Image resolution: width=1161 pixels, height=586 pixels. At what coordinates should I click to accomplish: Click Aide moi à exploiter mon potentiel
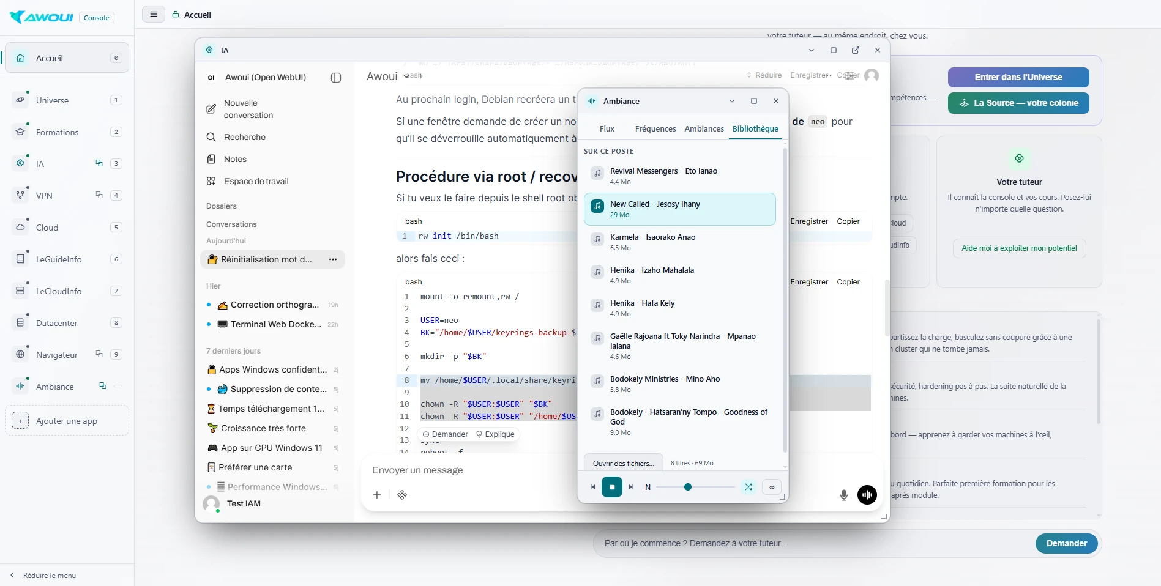1019,248
